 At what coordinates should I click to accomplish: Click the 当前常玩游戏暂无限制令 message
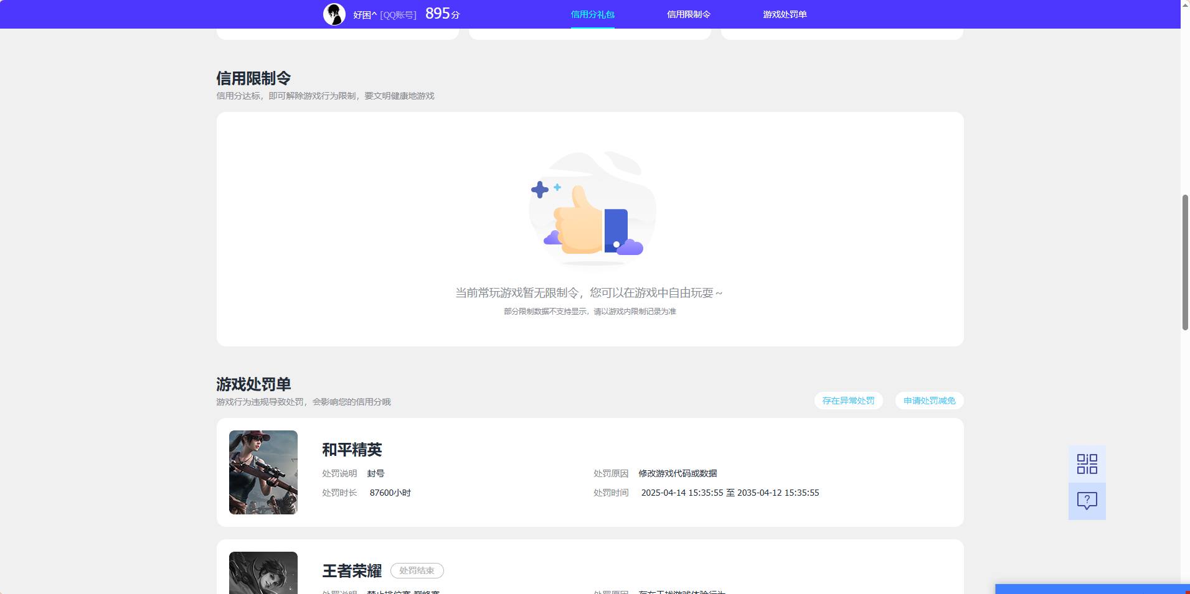(x=589, y=292)
